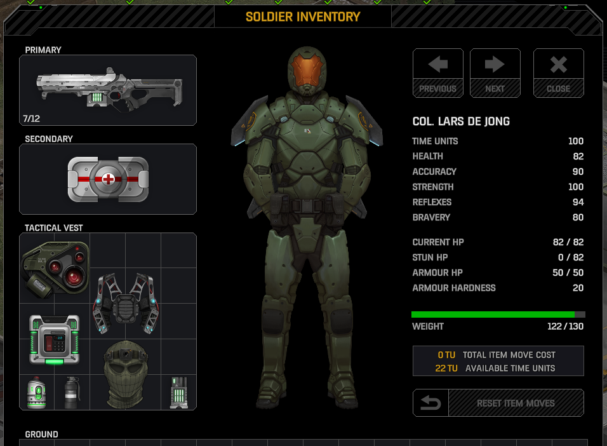607x446 pixels.
Task: Click Col. Lars De Jong name
Action: [x=461, y=121]
